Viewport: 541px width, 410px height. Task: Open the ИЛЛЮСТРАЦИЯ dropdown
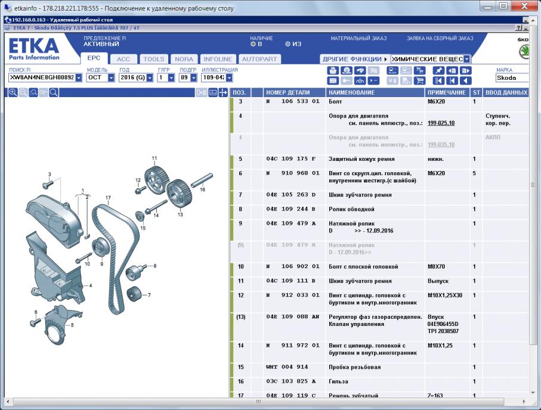(229, 77)
